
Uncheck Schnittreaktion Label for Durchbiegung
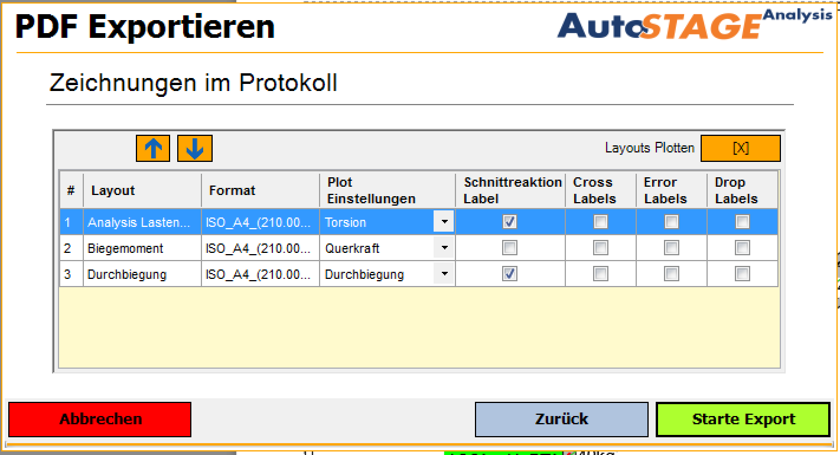point(509,274)
